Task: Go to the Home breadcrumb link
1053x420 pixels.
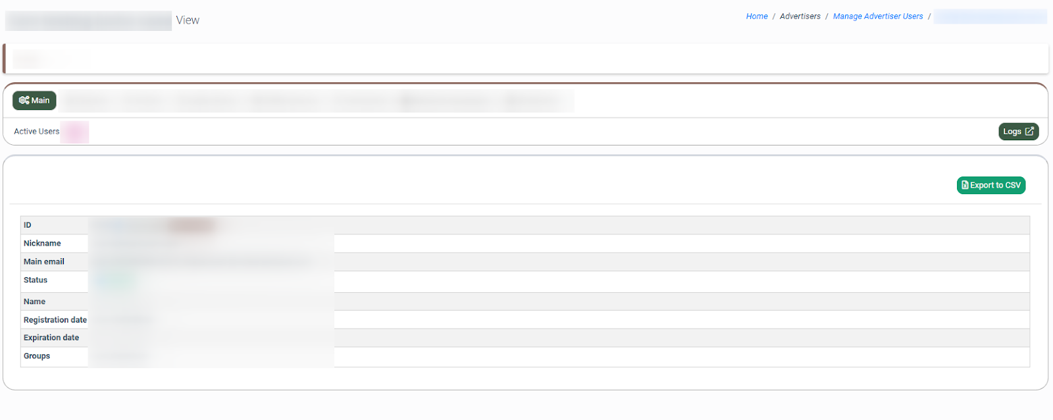Action: pos(756,16)
